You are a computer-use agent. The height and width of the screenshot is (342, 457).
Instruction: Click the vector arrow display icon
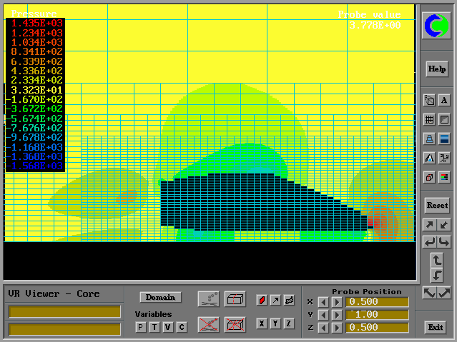[275, 301]
